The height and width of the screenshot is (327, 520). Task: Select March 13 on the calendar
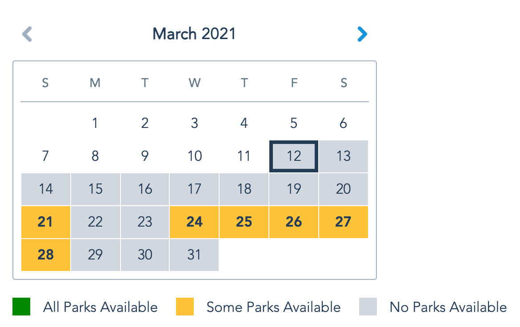(344, 156)
